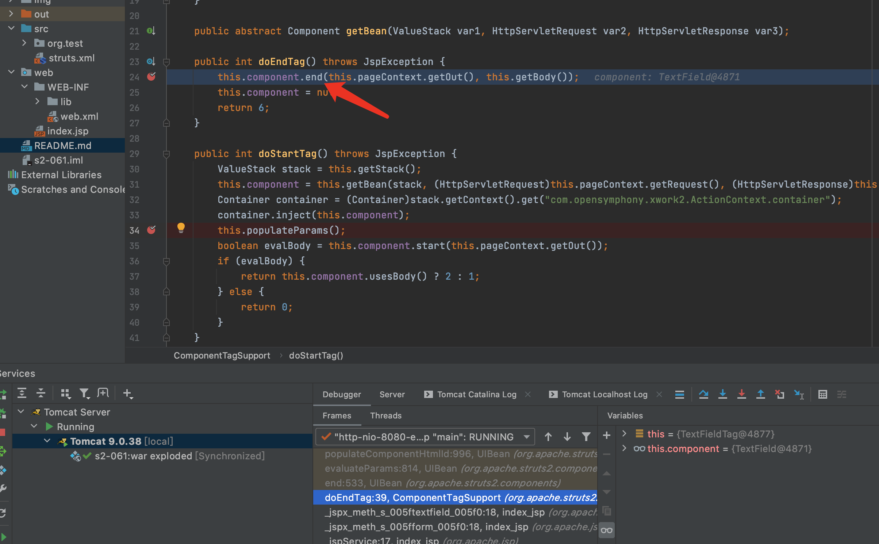The height and width of the screenshot is (544, 879).
Task: Click the red Force Step Into icon
Action: coord(741,394)
